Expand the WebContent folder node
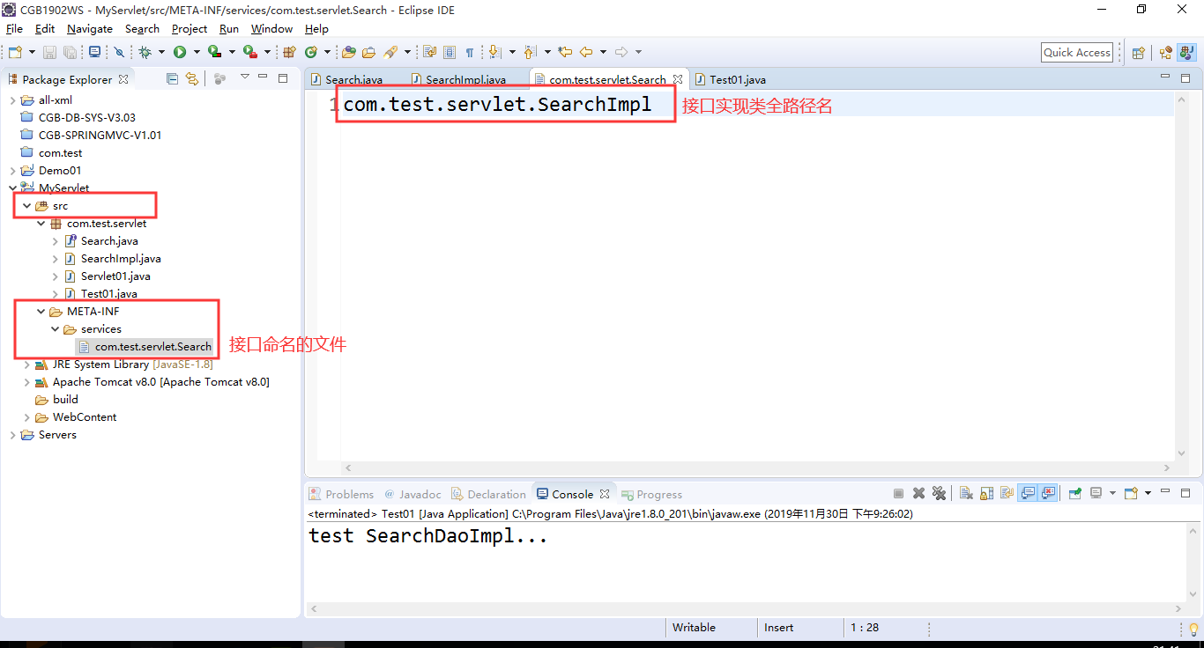Screen dimensions: 1204x648 click(27, 417)
